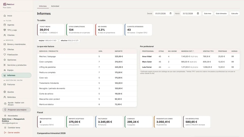This screenshot has width=244, height=137.
Task: Click the Mechas / balayage row
Action: click(x=87, y=56)
